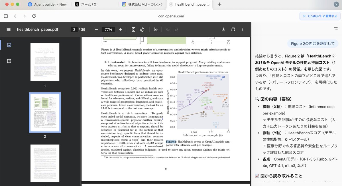Rotate the PDF with the rotate icon
The height and width of the screenshot is (186, 342).
pos(142,29)
